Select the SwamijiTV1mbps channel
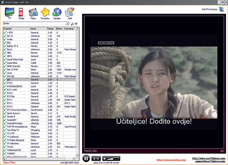This screenshot has width=228, height=165. click(x=39, y=123)
